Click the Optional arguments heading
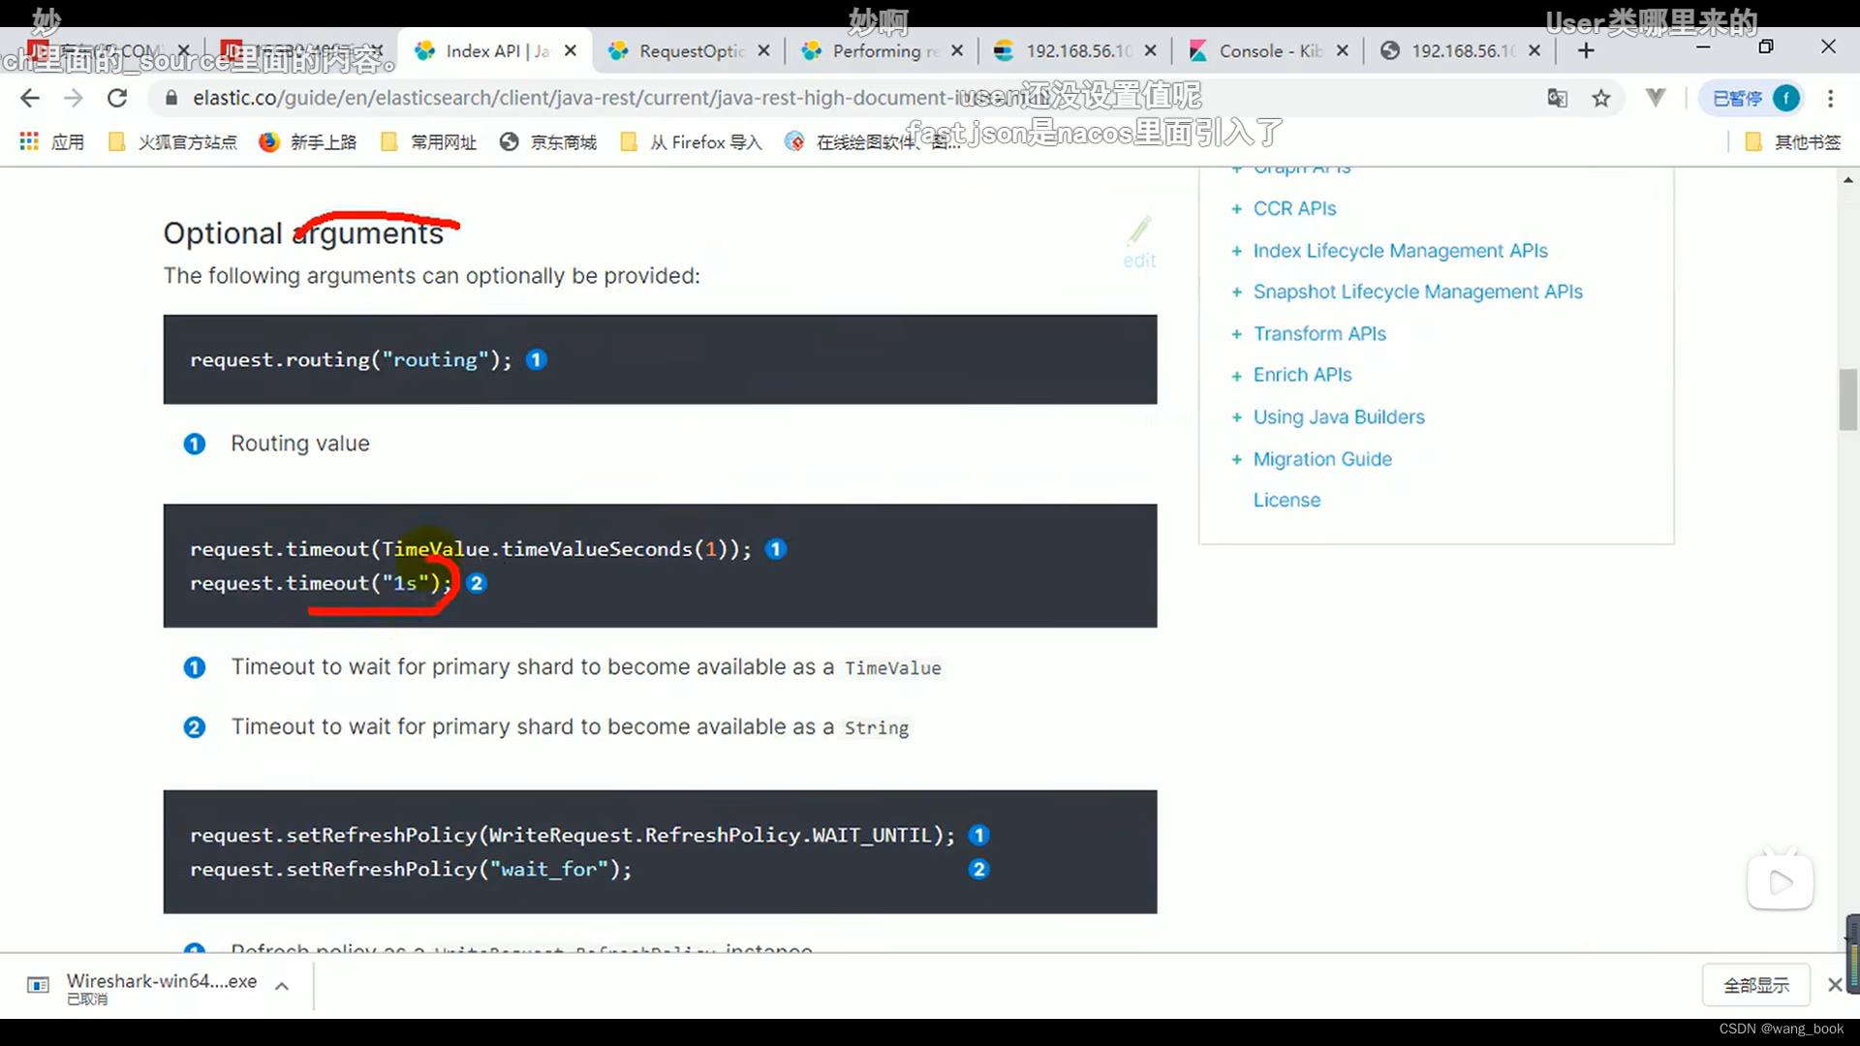Screen dimensions: 1860x1046 [303, 233]
